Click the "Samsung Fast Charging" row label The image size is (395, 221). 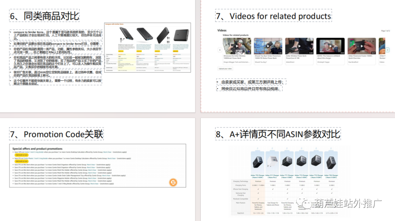click(241, 194)
